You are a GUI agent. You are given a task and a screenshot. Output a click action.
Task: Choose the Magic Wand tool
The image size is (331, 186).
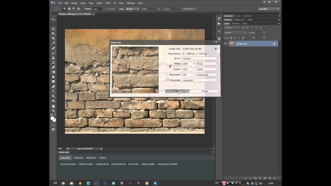(x=53, y=34)
